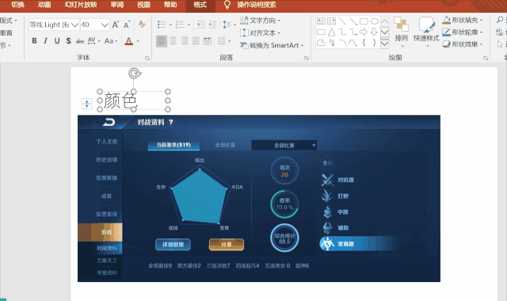Switch to 审阅 review tab
Image resolution: width=507 pixels, height=301 pixels.
point(117,5)
